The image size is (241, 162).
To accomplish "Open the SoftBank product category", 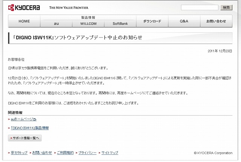I will pyautogui.click(x=120, y=24).
